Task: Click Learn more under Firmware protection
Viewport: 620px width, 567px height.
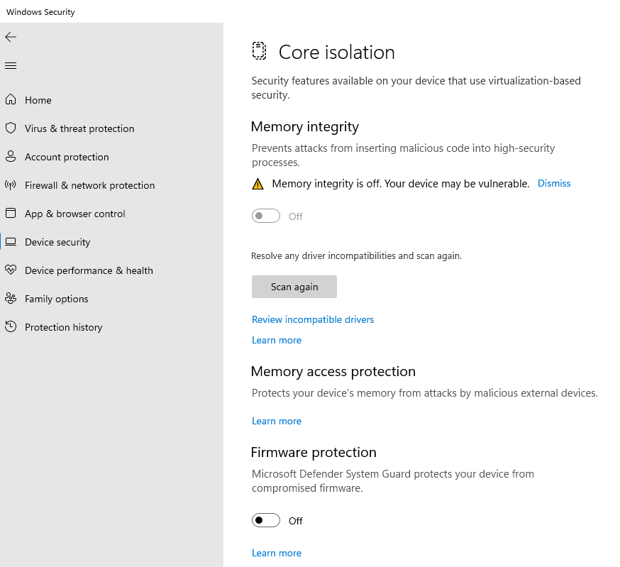Action: pyautogui.click(x=277, y=553)
